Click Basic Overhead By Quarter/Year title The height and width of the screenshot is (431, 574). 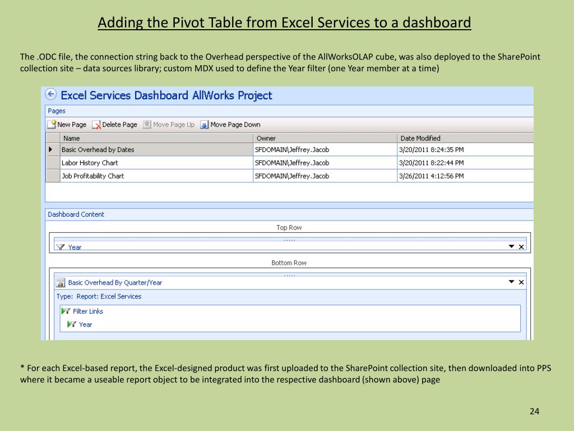(x=115, y=283)
